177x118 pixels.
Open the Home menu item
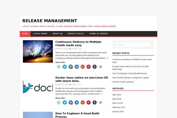click(25, 34)
